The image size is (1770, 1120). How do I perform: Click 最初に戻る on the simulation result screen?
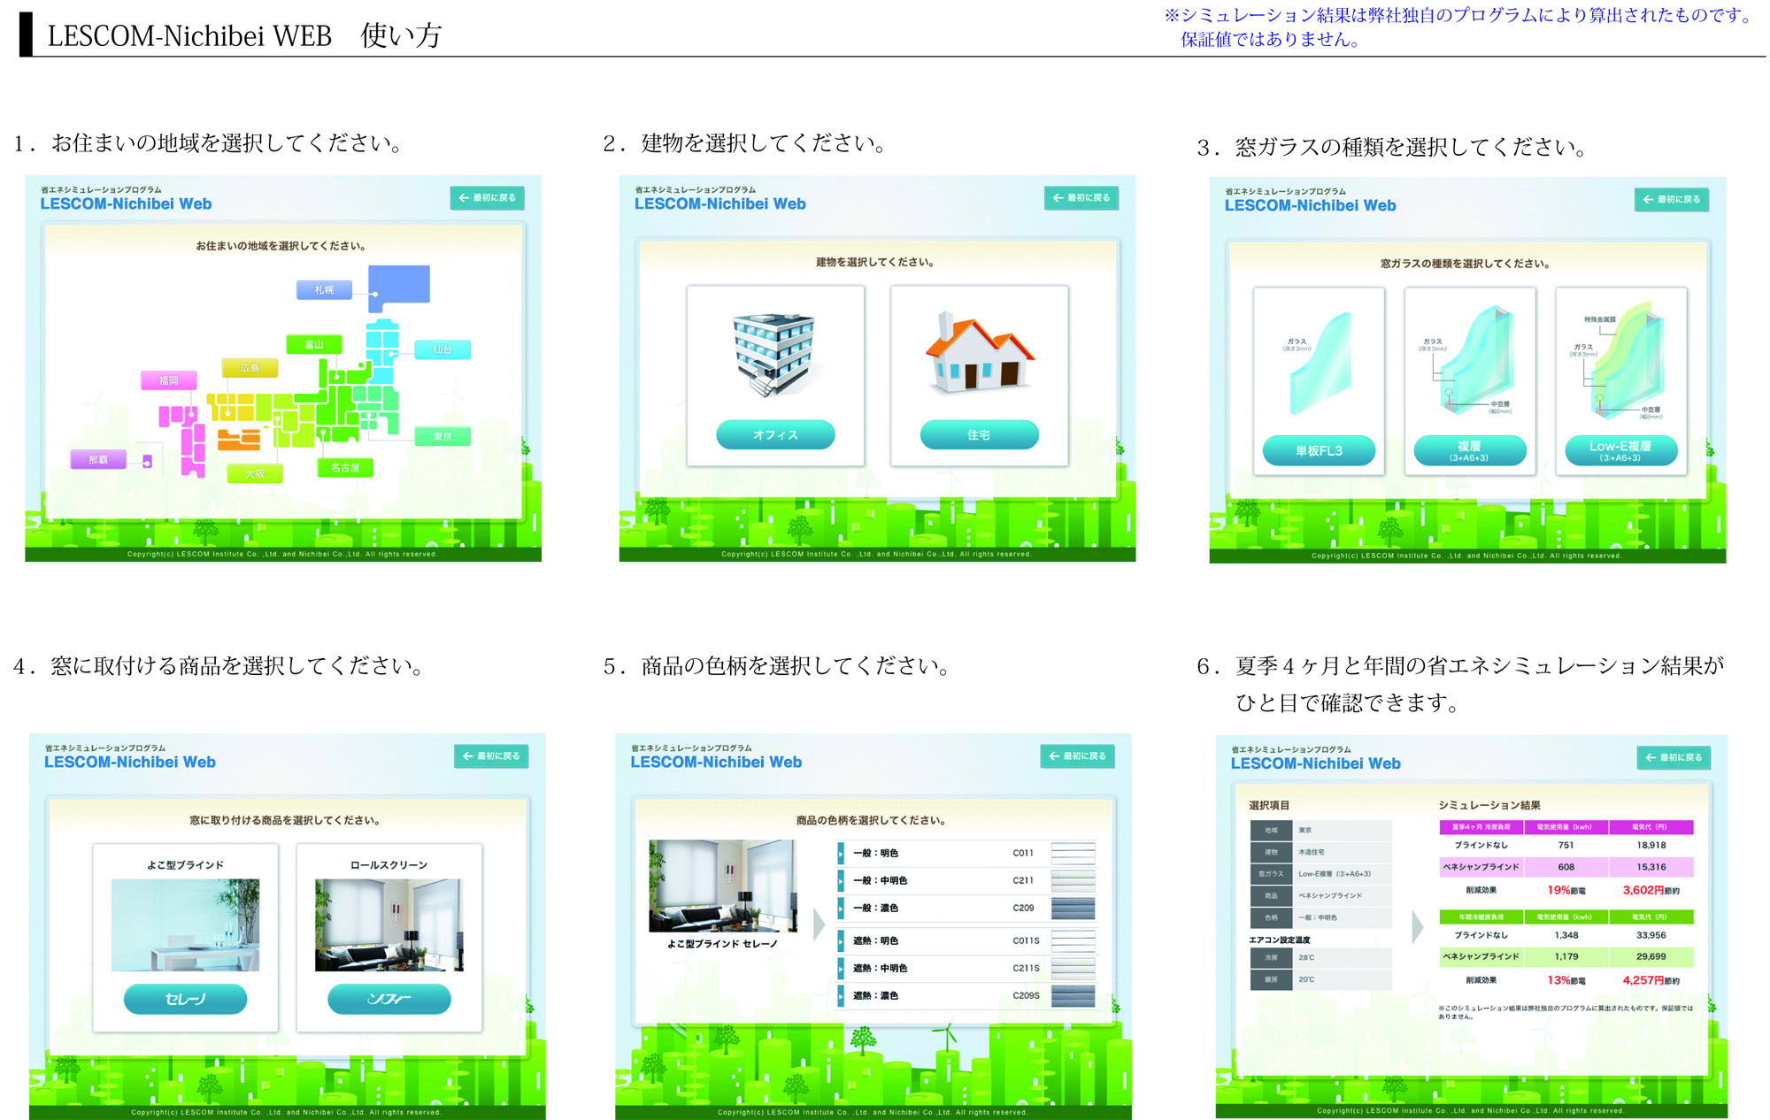(x=1674, y=758)
